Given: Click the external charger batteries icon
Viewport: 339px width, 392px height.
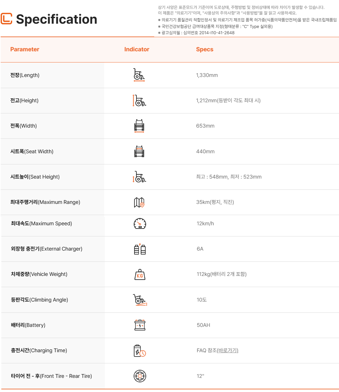Looking at the screenshot, I should coord(140,249).
